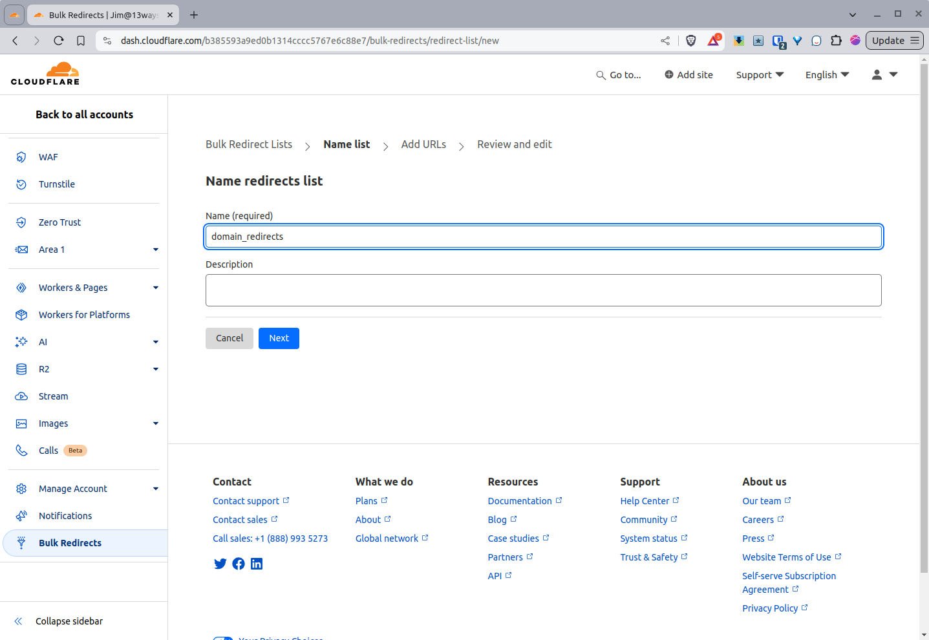Select Stream in the sidebar
Image resolution: width=929 pixels, height=640 pixels.
click(x=52, y=396)
